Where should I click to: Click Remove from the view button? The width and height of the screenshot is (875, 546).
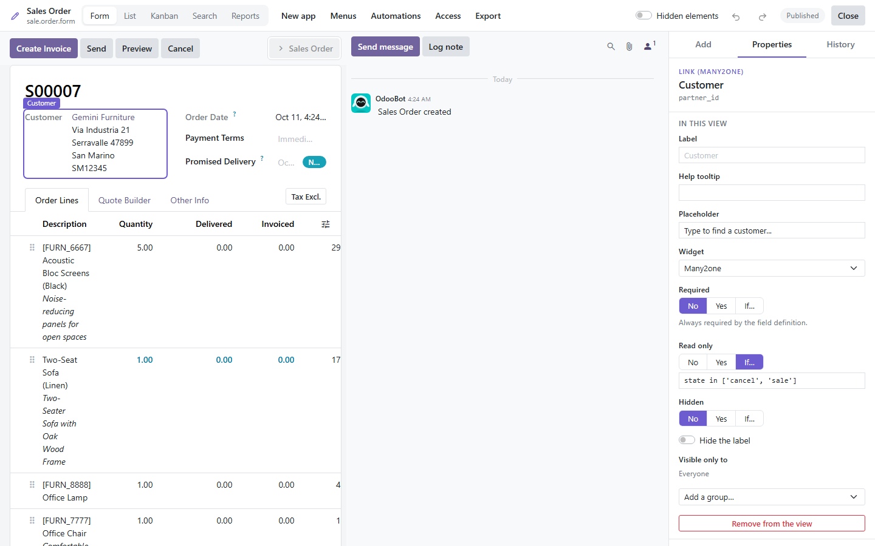[772, 524]
